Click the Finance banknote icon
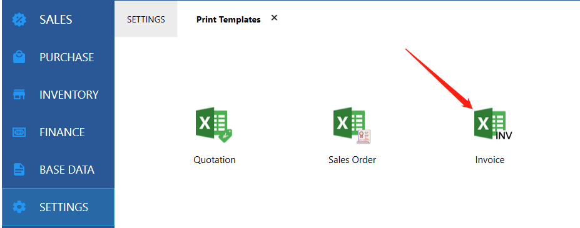Image resolution: width=580 pixels, height=228 pixels. pos(19,132)
